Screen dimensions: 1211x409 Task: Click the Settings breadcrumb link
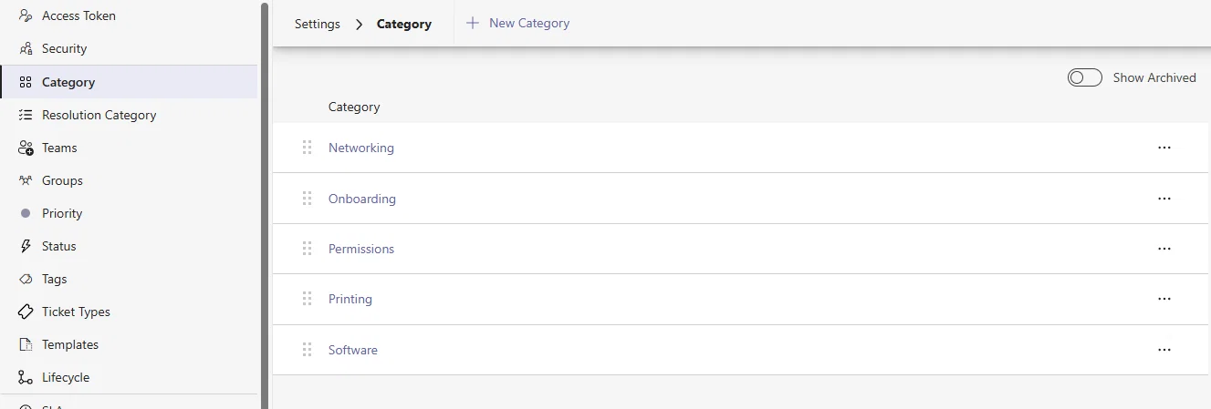[318, 25]
